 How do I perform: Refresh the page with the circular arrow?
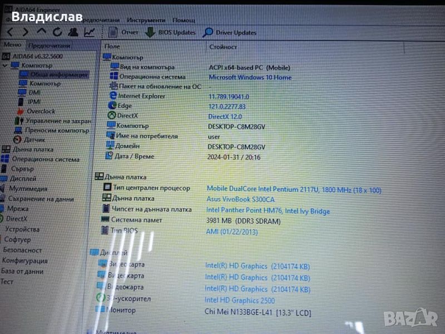[x=57, y=32]
